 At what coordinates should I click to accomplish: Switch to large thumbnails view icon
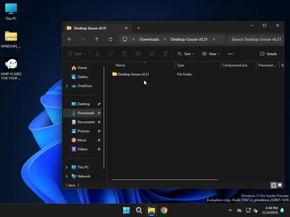(280, 185)
